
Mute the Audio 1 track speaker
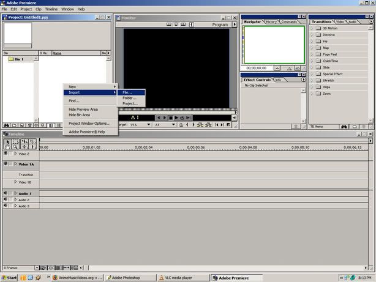coord(6,193)
